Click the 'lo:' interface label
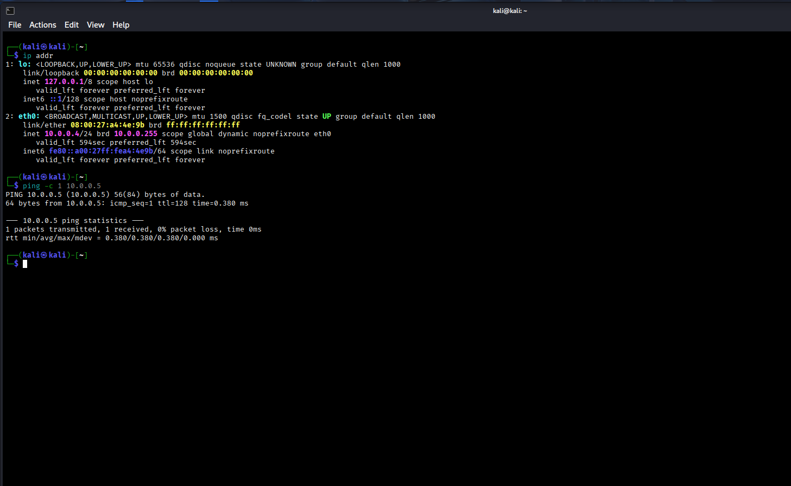791x486 pixels. (x=25, y=65)
